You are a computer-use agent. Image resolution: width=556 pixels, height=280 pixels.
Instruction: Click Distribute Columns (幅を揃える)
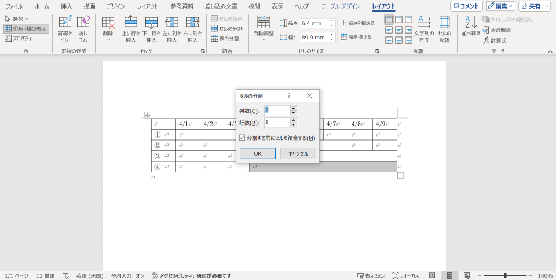(x=356, y=37)
